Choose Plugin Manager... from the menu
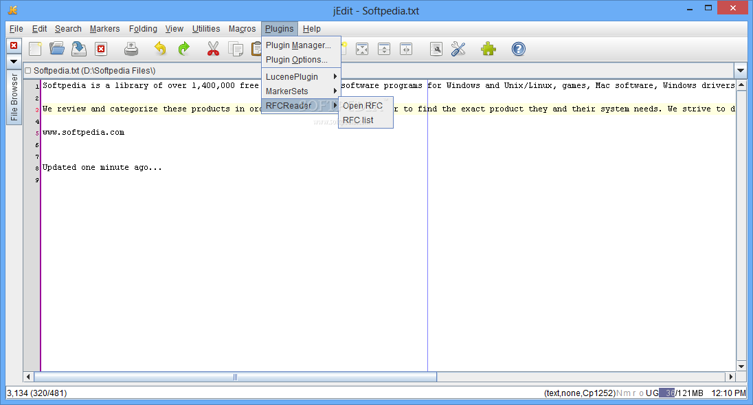This screenshot has width=753, height=405. (301, 45)
